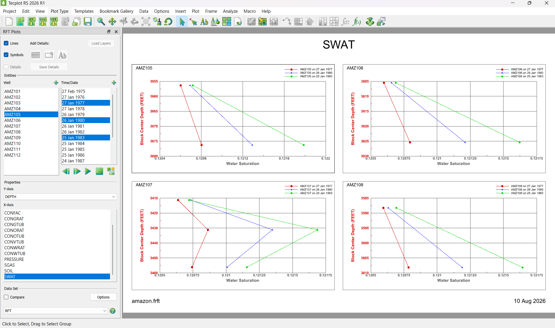Click the X-Axis variable list scrollbar
The height and width of the screenshot is (328, 555).
[x=113, y=250]
